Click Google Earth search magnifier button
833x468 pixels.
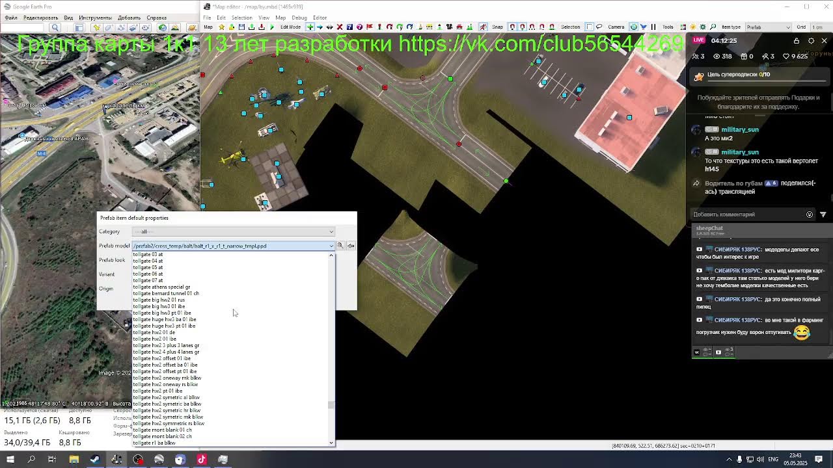[55, 27]
